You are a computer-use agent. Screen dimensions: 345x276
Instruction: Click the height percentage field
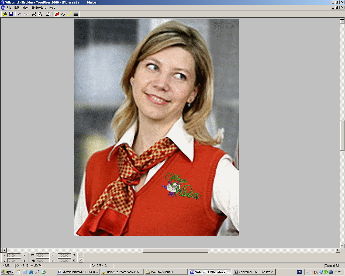coord(64,261)
